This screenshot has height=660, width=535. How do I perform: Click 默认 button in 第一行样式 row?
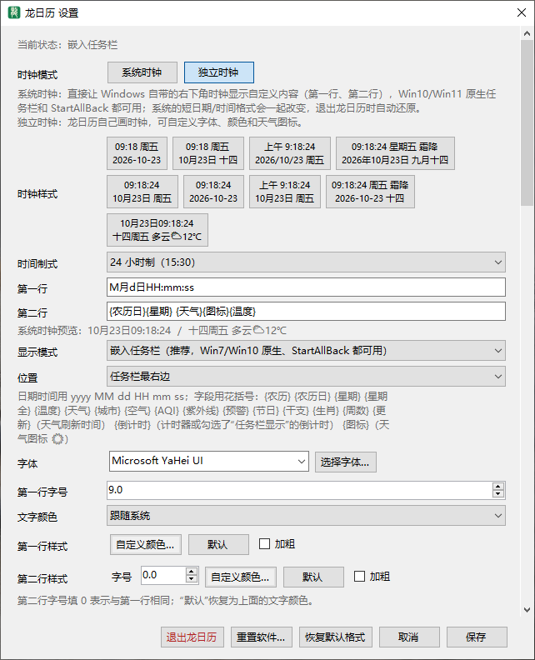tap(218, 545)
